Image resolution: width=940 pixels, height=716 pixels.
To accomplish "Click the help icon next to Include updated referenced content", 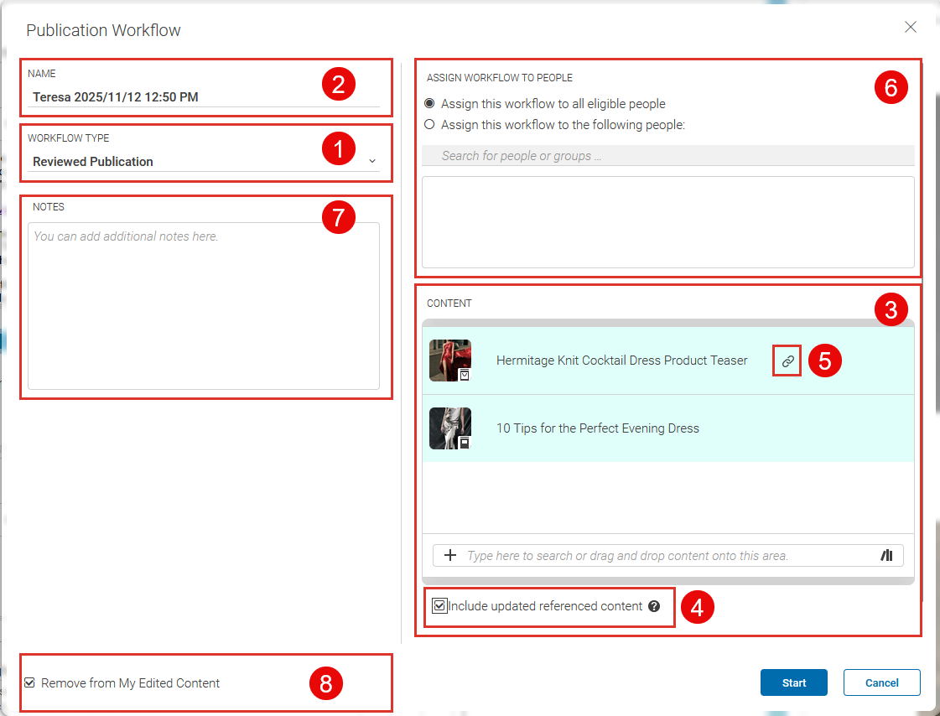I will [654, 605].
